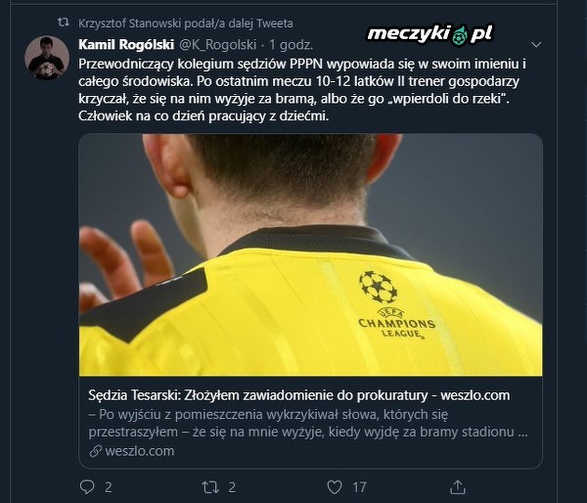
Task: Like the tweet with heart icon
Action: tap(335, 487)
